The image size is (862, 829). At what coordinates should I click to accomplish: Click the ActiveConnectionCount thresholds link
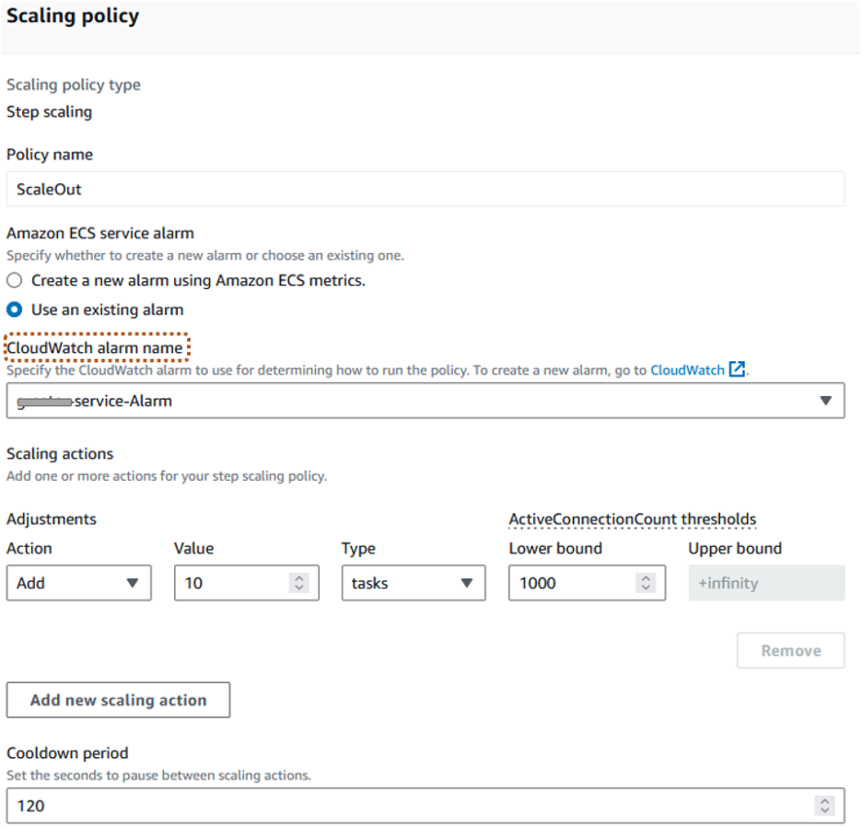[632, 519]
